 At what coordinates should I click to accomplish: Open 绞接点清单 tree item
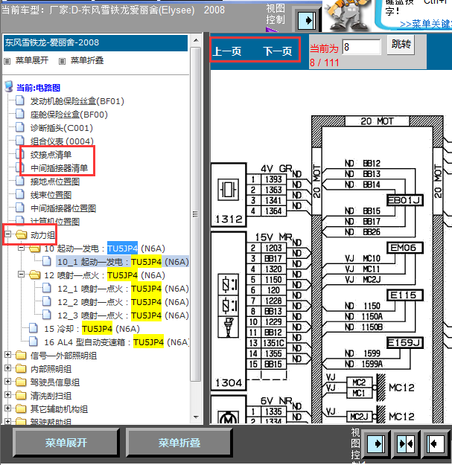pyautogui.click(x=51, y=155)
